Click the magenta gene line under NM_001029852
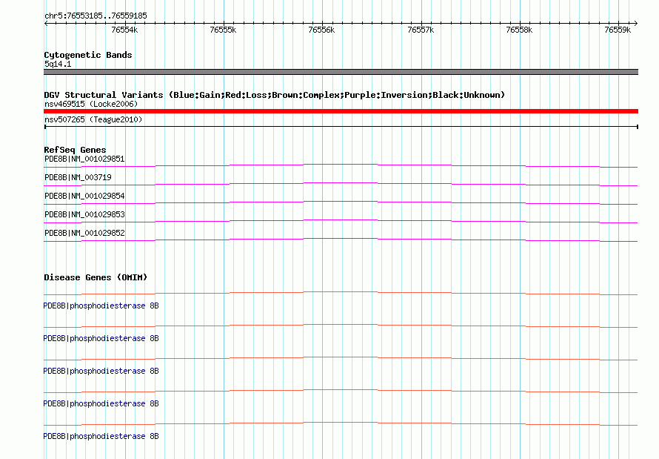 (341, 240)
